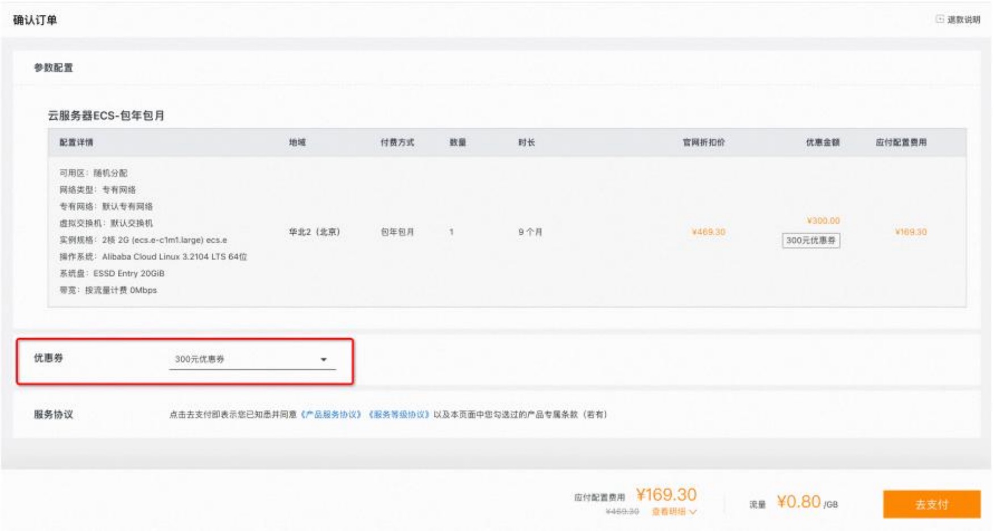Click the chevron next to 查看明细

point(693,512)
